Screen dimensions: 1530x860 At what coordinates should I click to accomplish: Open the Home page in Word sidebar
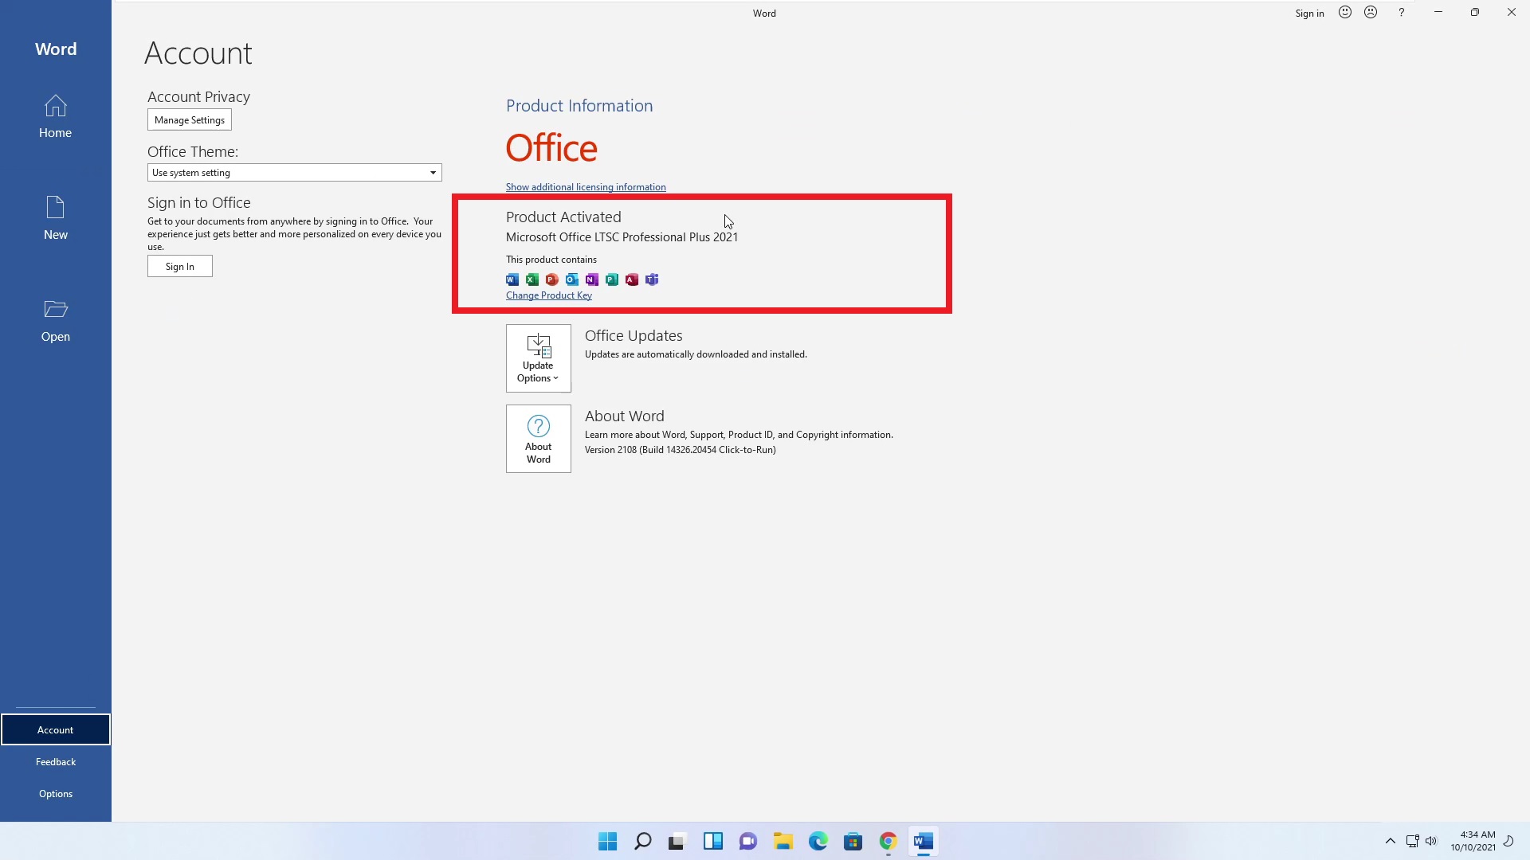click(x=55, y=116)
